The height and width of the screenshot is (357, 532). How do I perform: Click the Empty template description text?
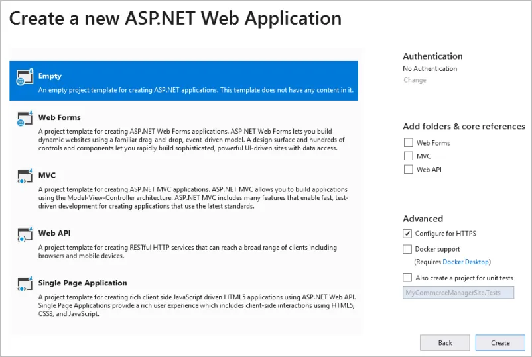[196, 90]
